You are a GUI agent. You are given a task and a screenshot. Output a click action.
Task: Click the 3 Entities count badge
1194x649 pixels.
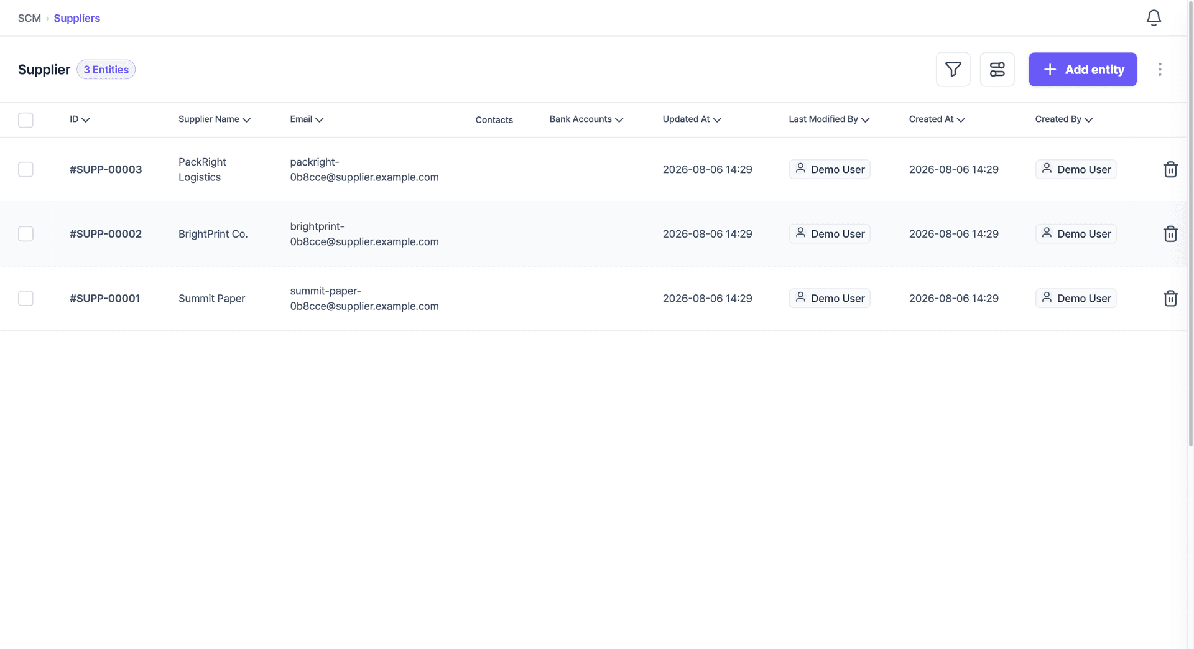click(x=106, y=70)
